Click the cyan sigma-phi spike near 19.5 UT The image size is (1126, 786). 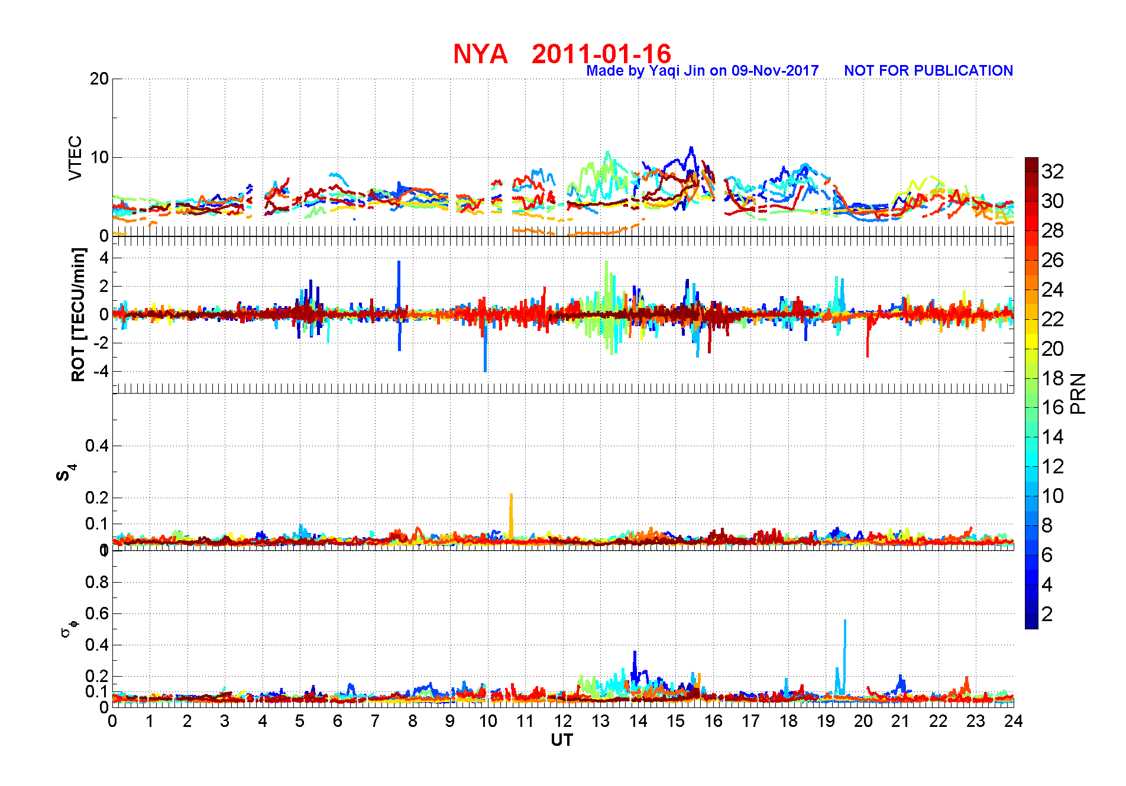(x=845, y=656)
